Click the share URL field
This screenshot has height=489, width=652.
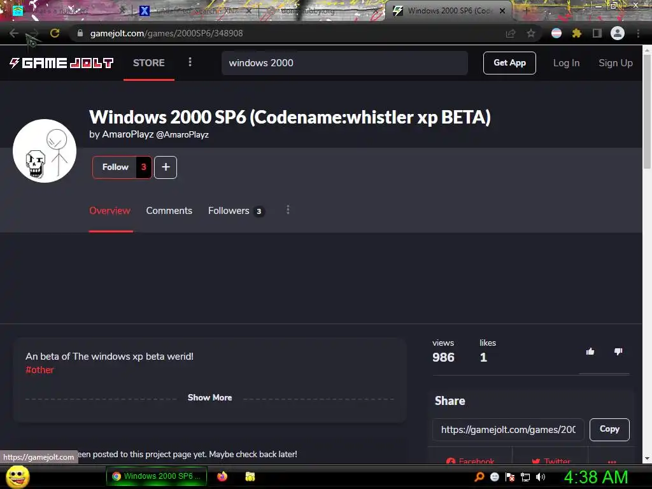508,430
